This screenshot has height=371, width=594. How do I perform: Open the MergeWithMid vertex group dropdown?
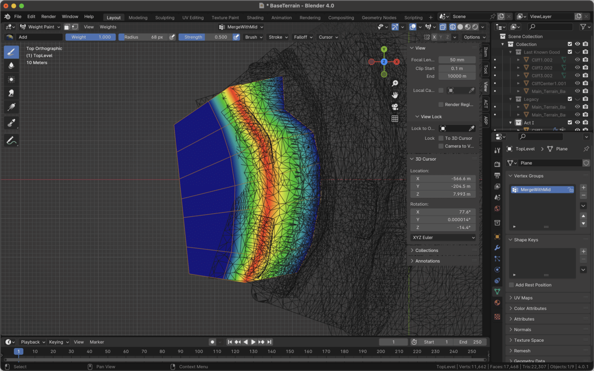coord(242,27)
